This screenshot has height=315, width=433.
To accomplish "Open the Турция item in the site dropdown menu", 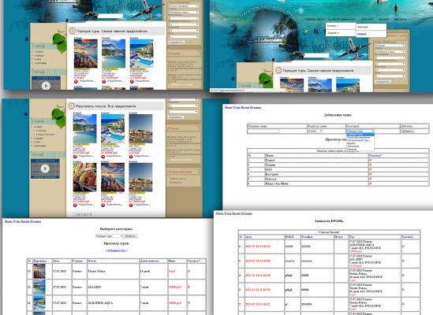I will tap(341, 33).
